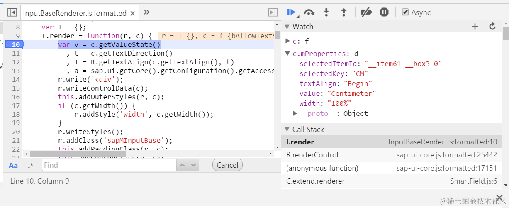The image size is (509, 208).
Task: Step over next function call
Action: tap(309, 12)
